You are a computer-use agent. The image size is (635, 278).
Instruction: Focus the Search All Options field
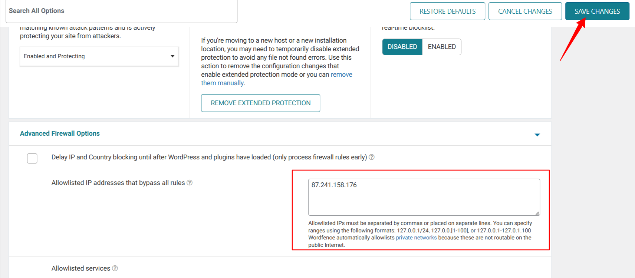click(121, 11)
